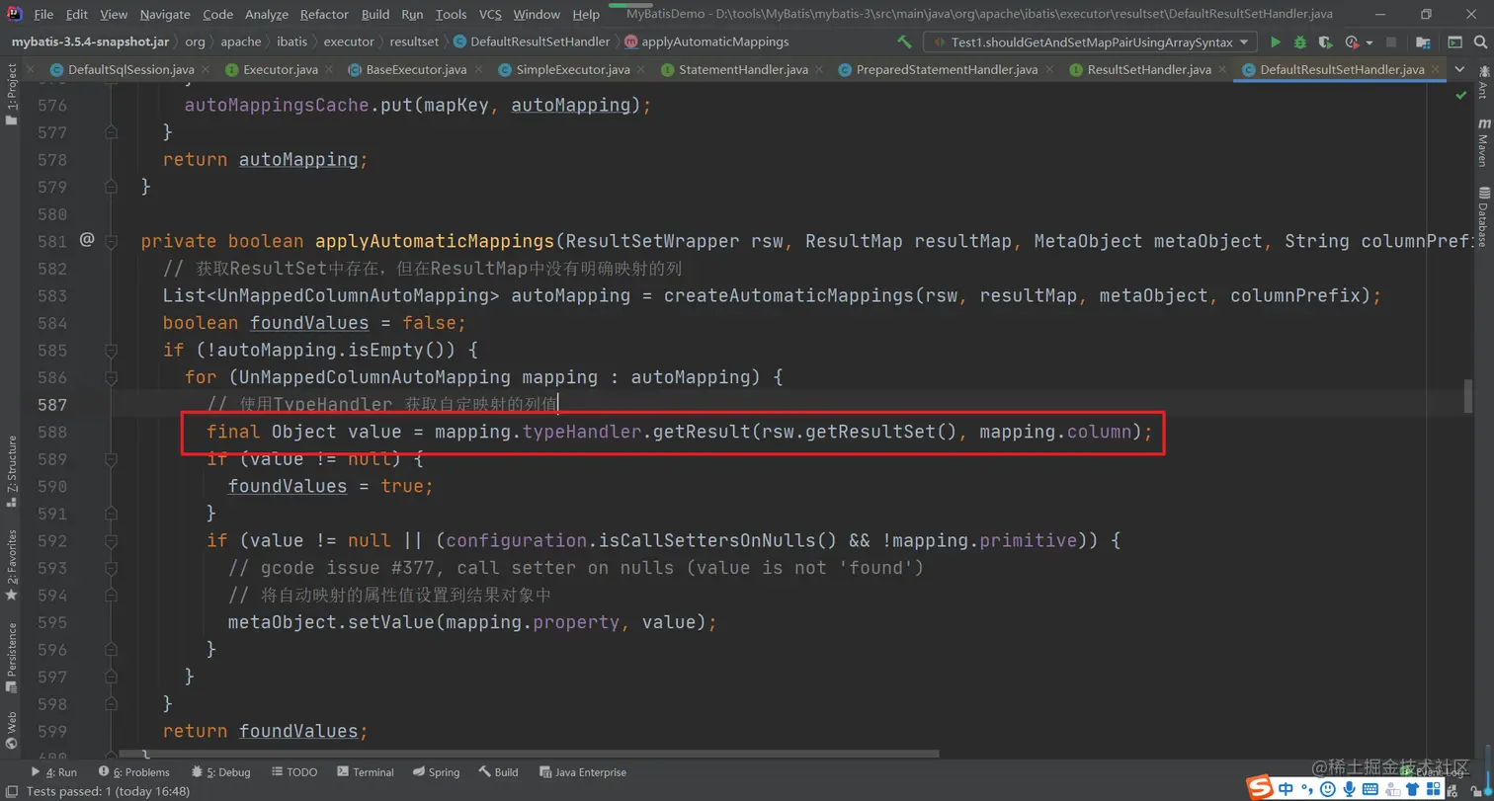Open the 4: Run tool window

tap(53, 772)
